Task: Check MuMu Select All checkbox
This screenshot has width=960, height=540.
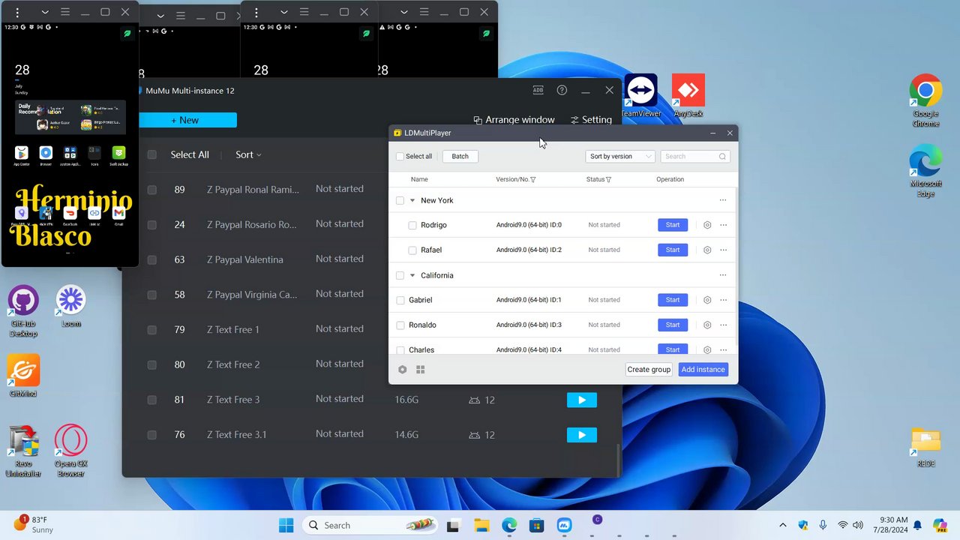Action: [152, 154]
